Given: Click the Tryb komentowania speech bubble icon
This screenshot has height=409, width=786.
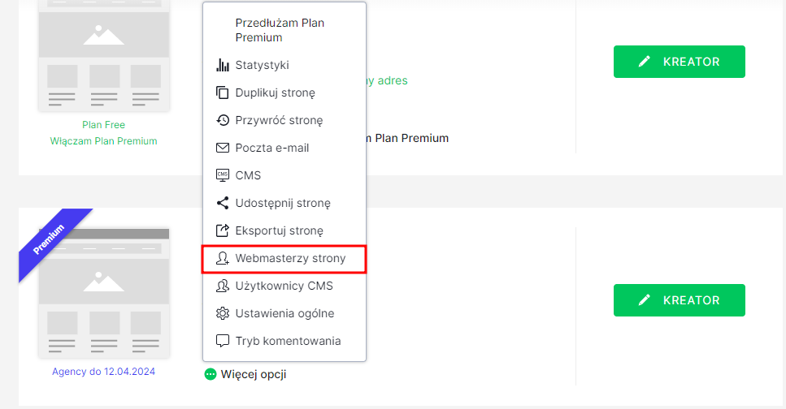Looking at the screenshot, I should coord(223,341).
